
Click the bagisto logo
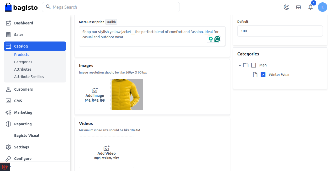[x=21, y=7]
